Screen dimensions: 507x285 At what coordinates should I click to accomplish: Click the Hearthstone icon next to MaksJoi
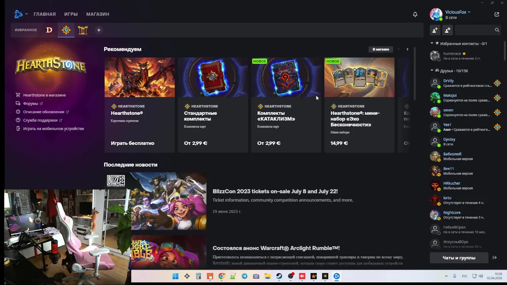pyautogui.click(x=497, y=98)
